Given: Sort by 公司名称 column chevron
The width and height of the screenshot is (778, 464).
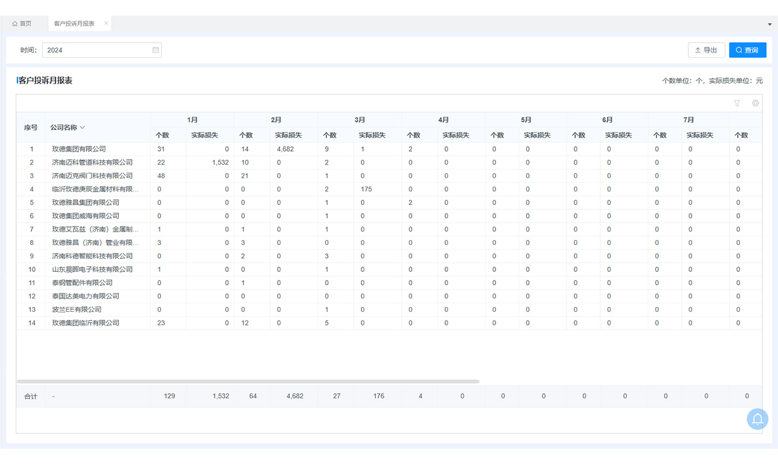Looking at the screenshot, I should (x=83, y=128).
